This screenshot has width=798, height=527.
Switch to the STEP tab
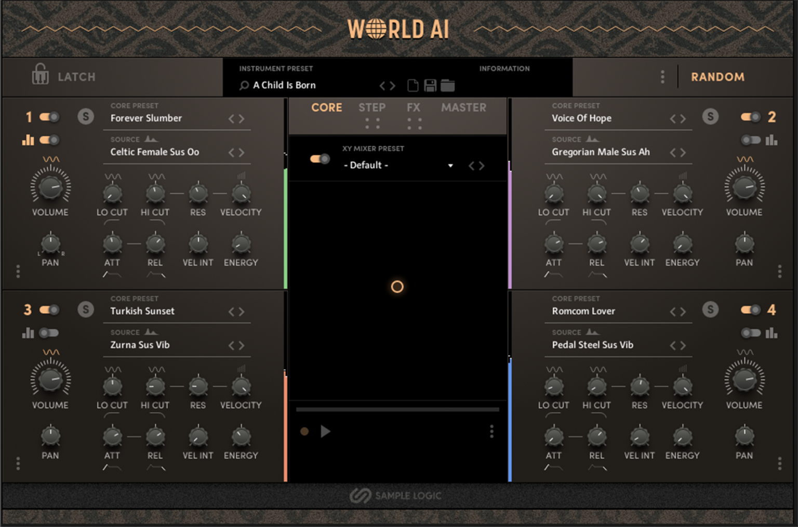coord(371,107)
